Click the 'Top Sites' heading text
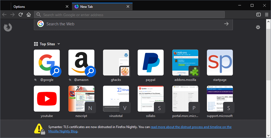The image size is (271, 138). pyautogui.click(x=47, y=44)
